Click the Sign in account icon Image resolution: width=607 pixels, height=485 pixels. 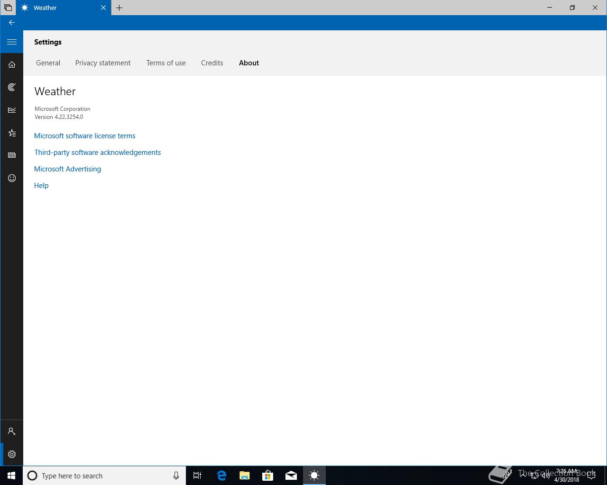click(12, 431)
